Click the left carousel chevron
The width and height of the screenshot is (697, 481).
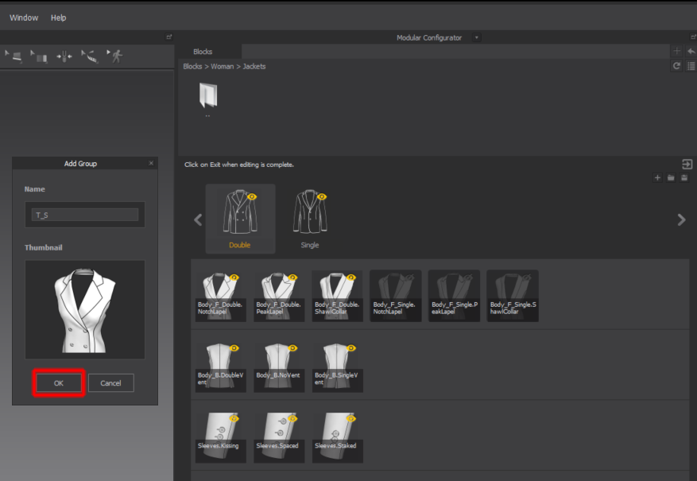pyautogui.click(x=198, y=219)
